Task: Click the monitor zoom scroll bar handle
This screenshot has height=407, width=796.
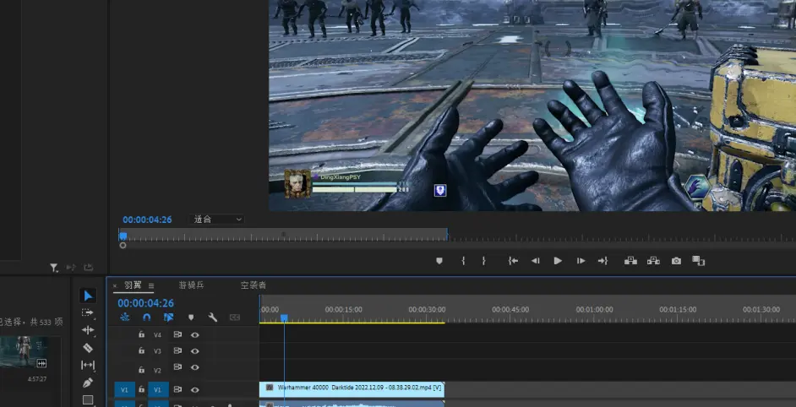Action: point(123,245)
